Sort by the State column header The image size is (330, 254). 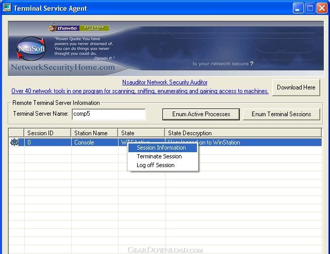(141, 133)
